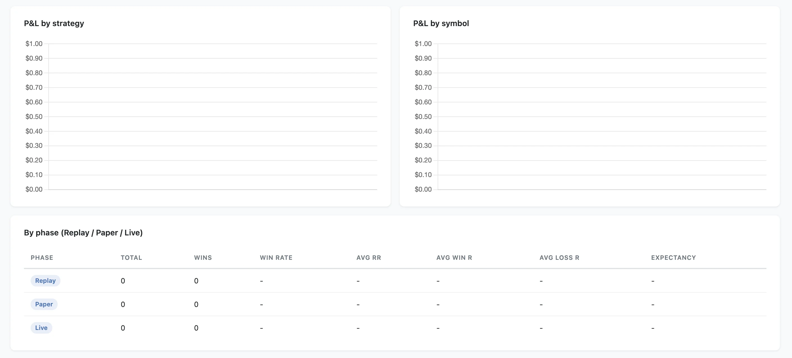Click the $0.20 label on strategy chart
This screenshot has width=792, height=358.
point(34,160)
